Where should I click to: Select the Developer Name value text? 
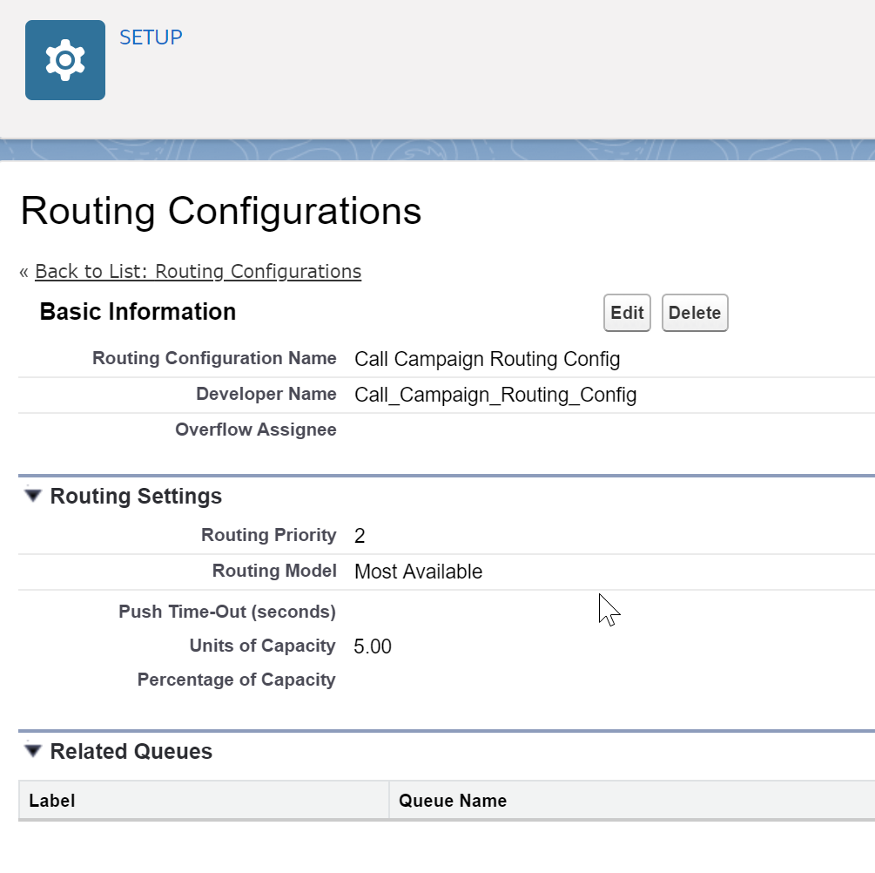coord(495,395)
